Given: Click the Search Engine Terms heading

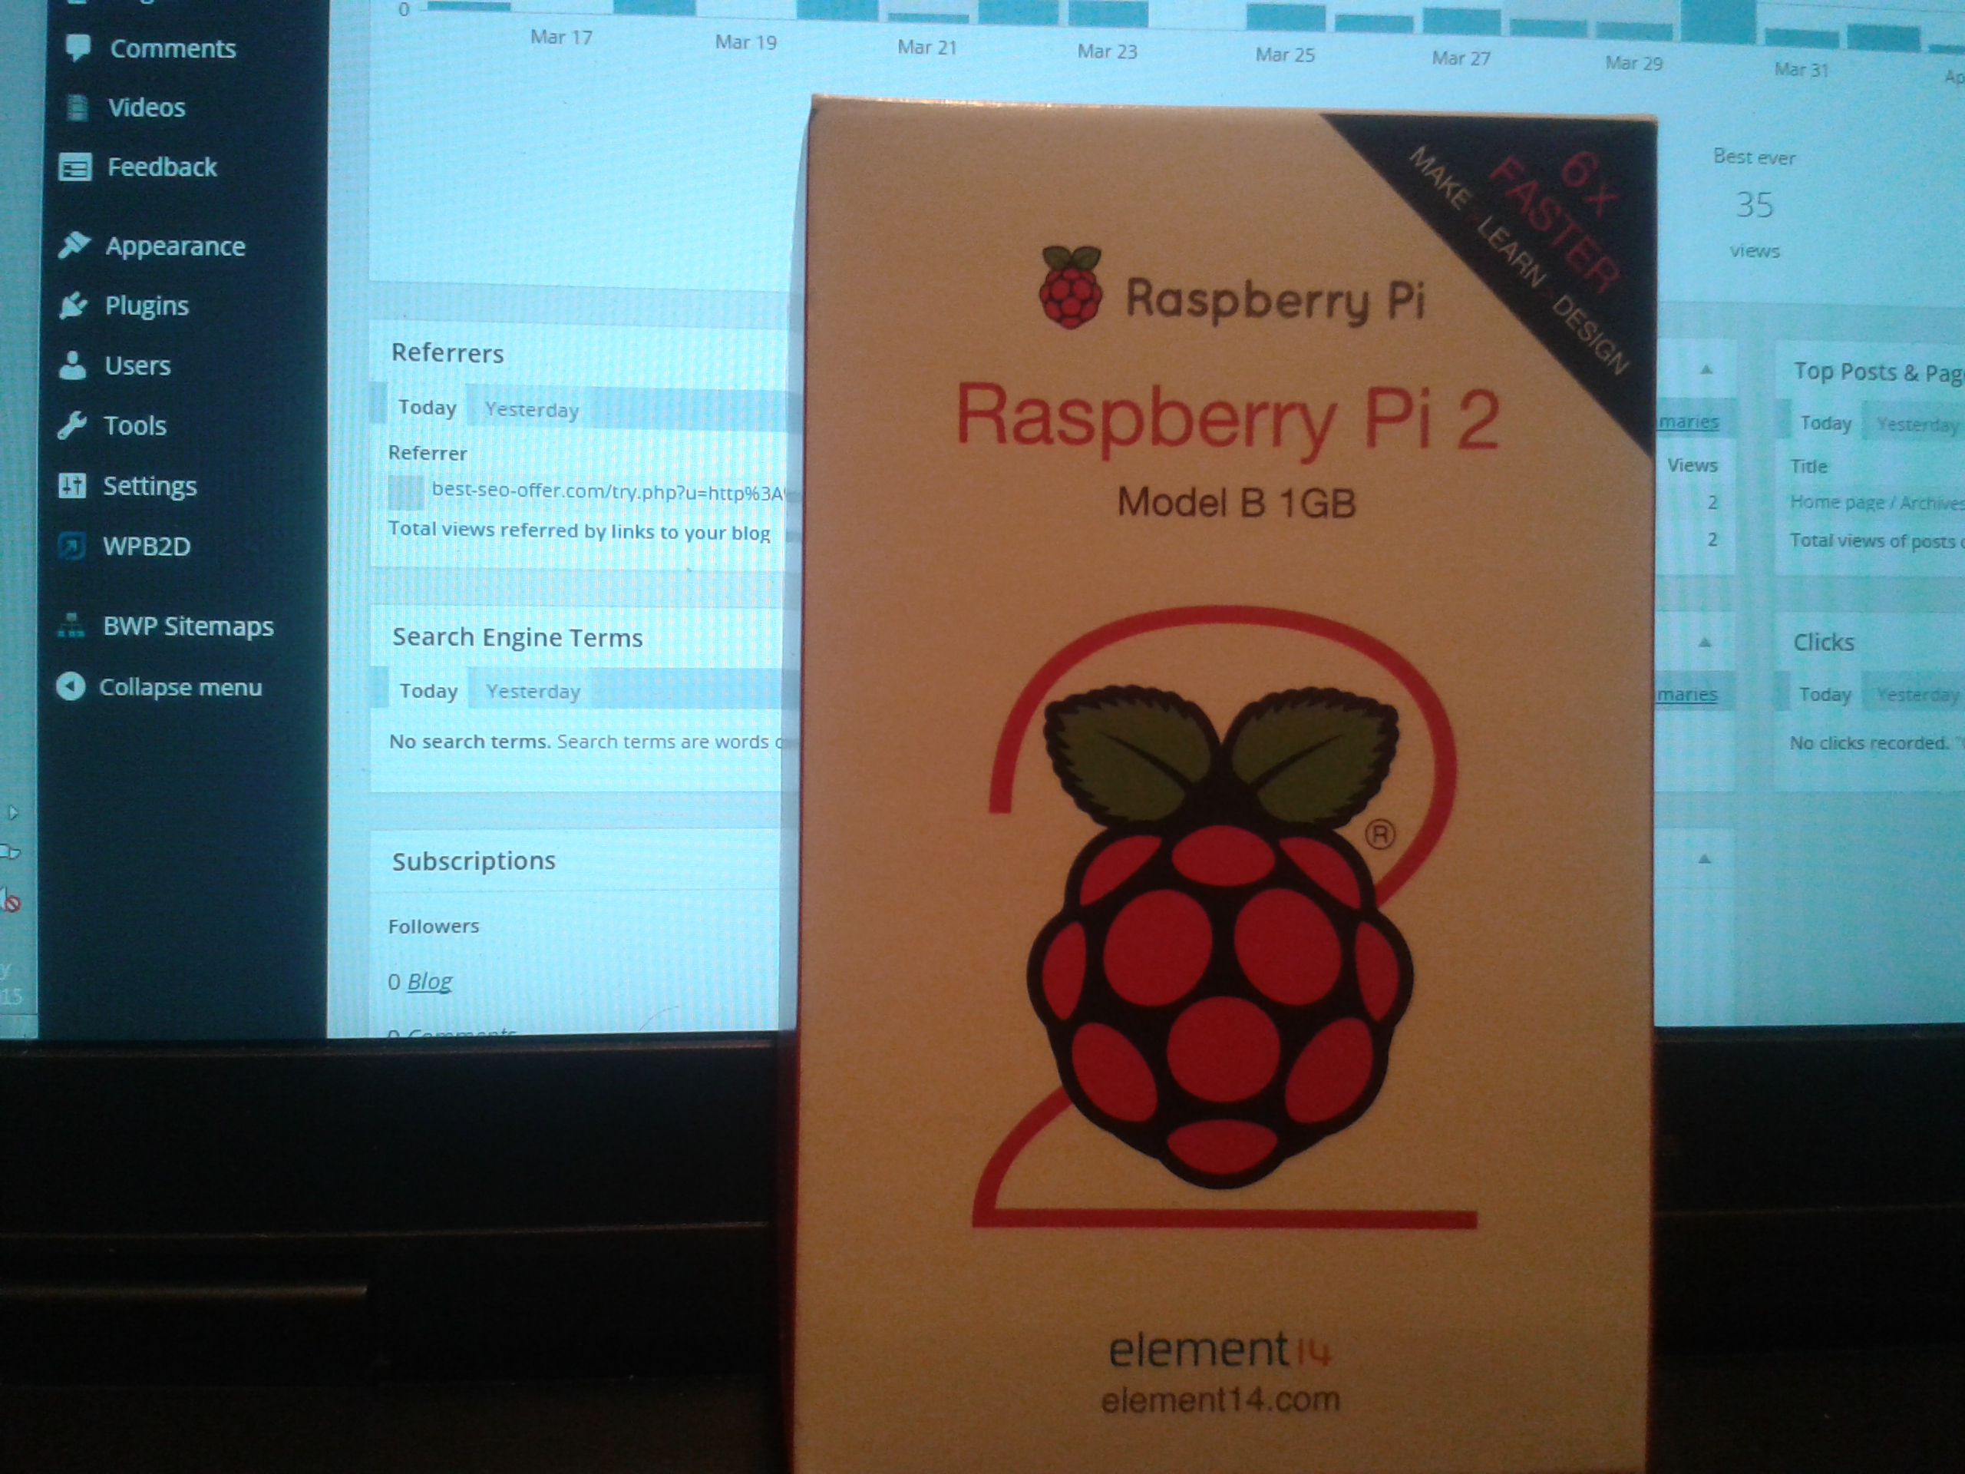Looking at the screenshot, I should 517,637.
